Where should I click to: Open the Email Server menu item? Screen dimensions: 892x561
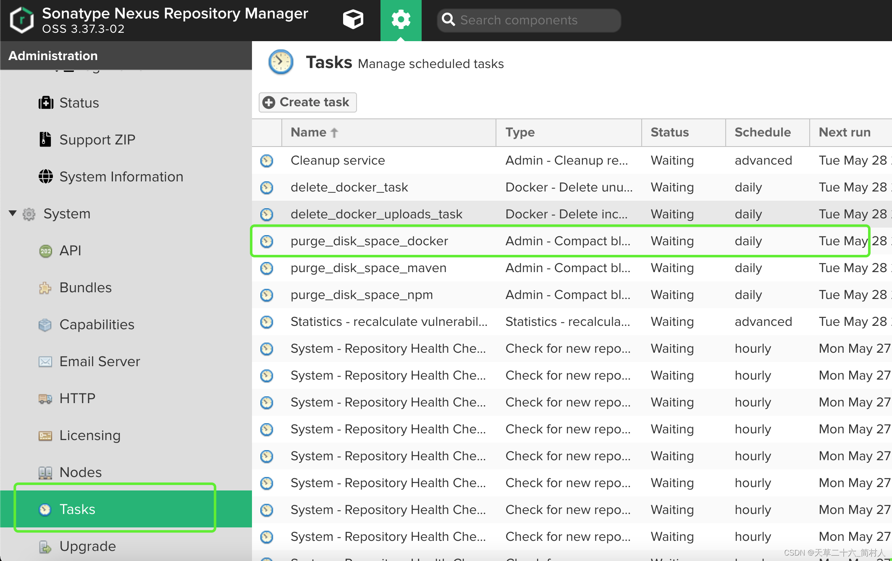[89, 361]
